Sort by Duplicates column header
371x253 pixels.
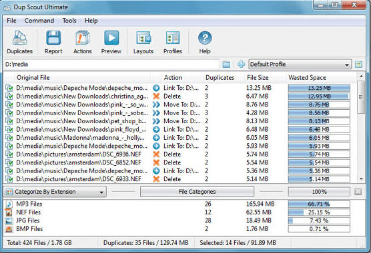[224, 78]
